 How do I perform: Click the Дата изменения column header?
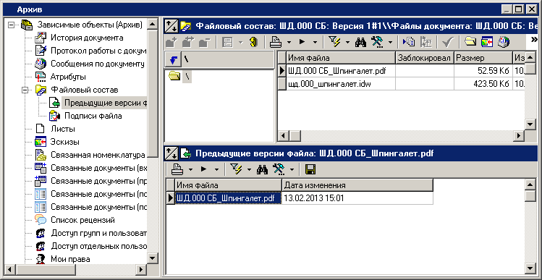pyautogui.click(x=357, y=185)
